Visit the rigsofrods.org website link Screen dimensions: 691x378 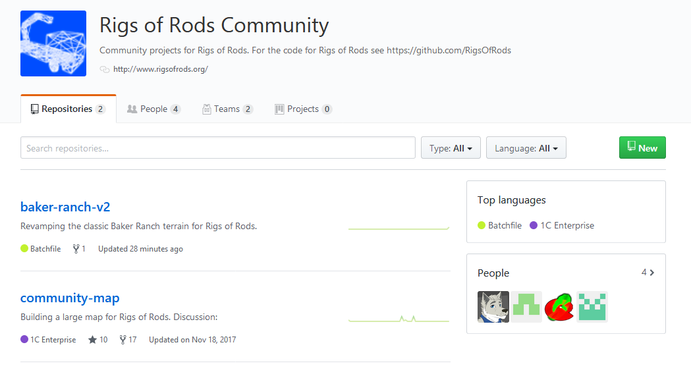click(x=161, y=69)
